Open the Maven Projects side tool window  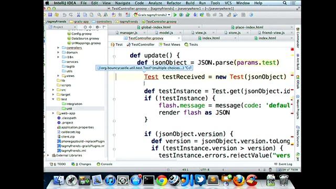[x=298, y=107]
